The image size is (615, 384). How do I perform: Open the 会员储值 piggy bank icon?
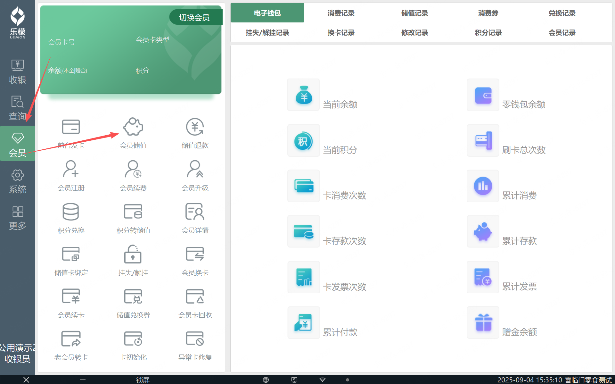point(133,127)
